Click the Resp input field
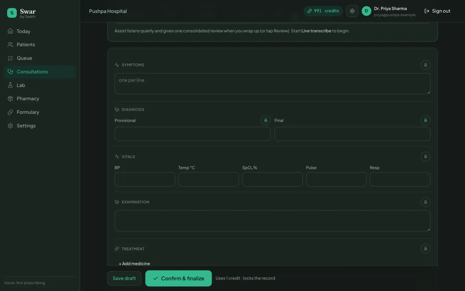The width and height of the screenshot is (465, 291). 400,179
